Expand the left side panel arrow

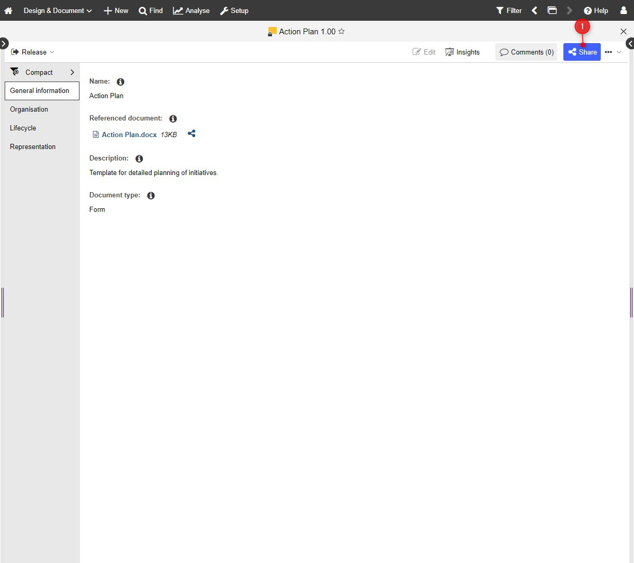tap(4, 44)
